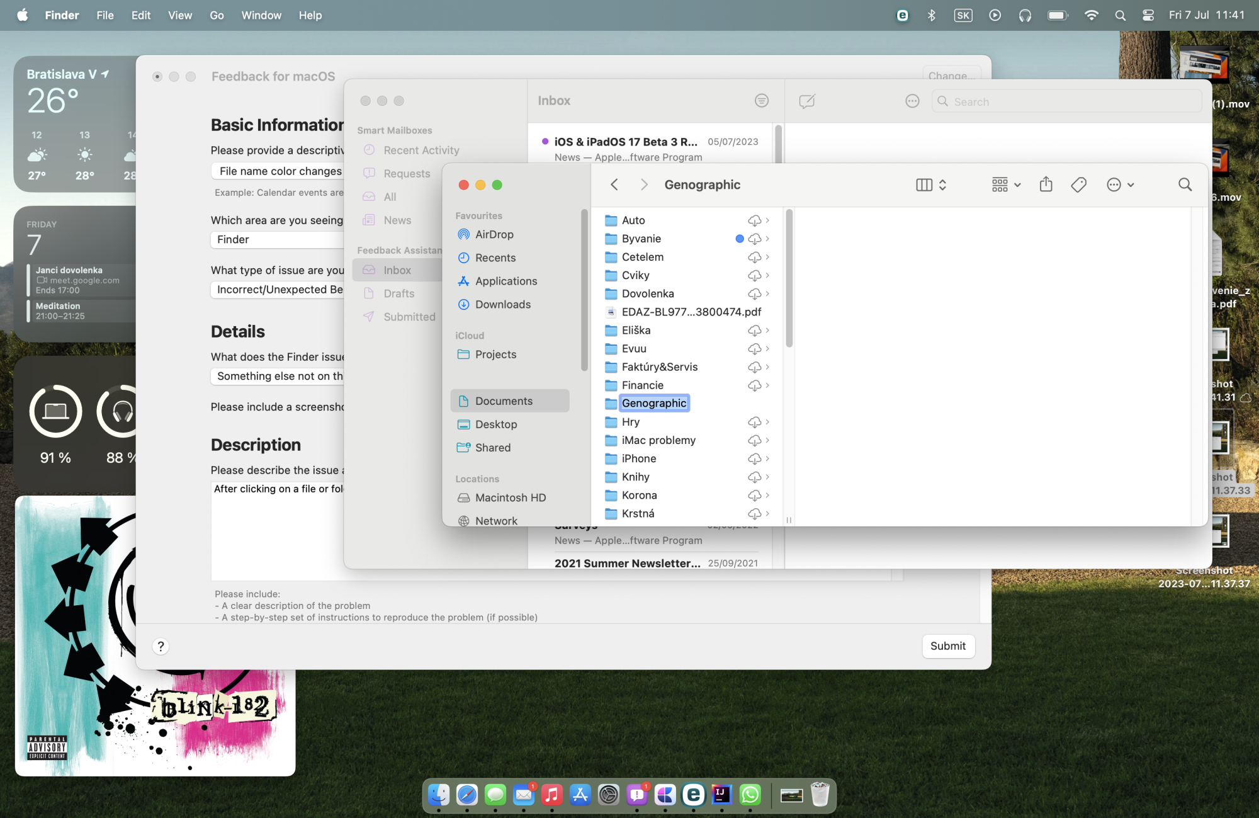Click Wi-Fi status icon in menu bar
The width and height of the screenshot is (1259, 818).
[x=1092, y=15]
